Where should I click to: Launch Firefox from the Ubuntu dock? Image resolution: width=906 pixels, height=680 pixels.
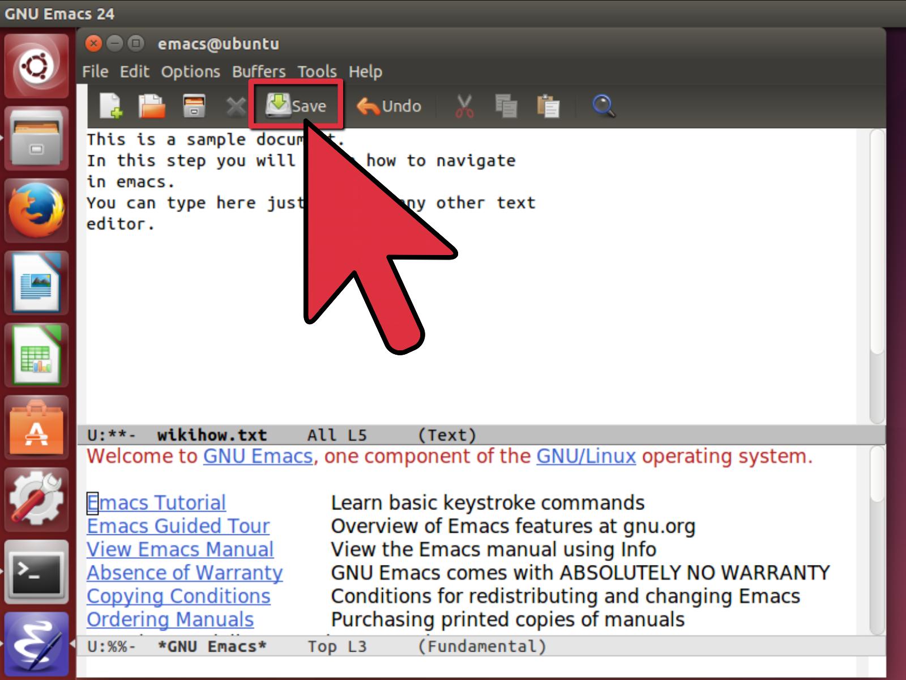pyautogui.click(x=37, y=210)
